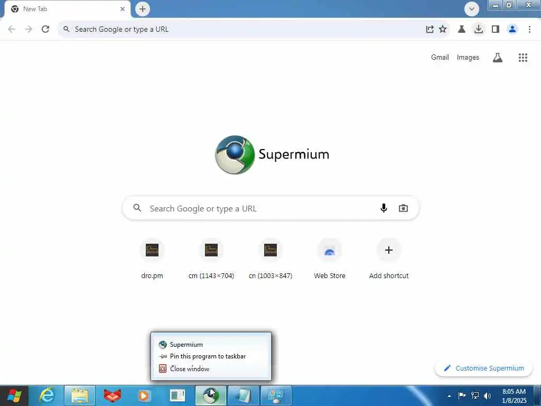
Task: Bookmark this tab with the star
Action: [x=443, y=30]
